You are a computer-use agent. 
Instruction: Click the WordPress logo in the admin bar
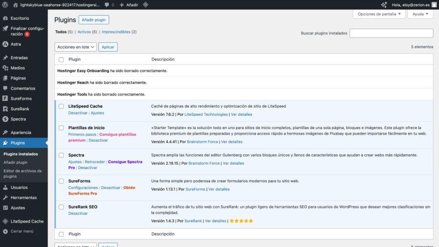coord(4,4)
